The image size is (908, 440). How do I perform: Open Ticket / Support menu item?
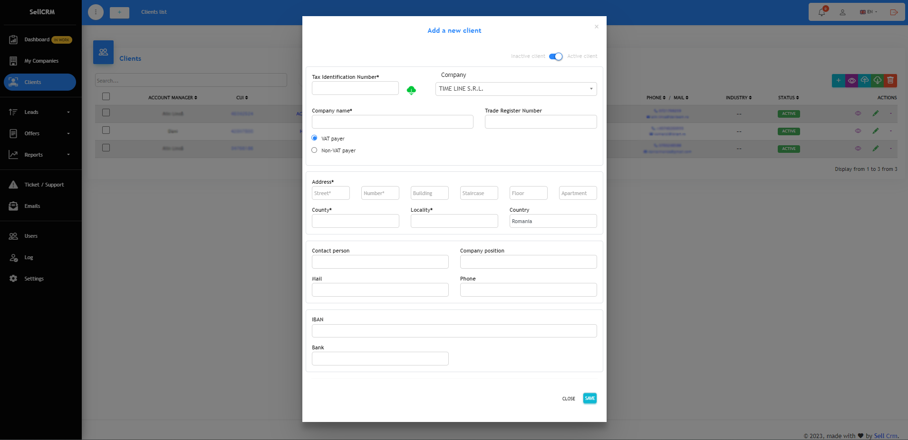pos(44,185)
